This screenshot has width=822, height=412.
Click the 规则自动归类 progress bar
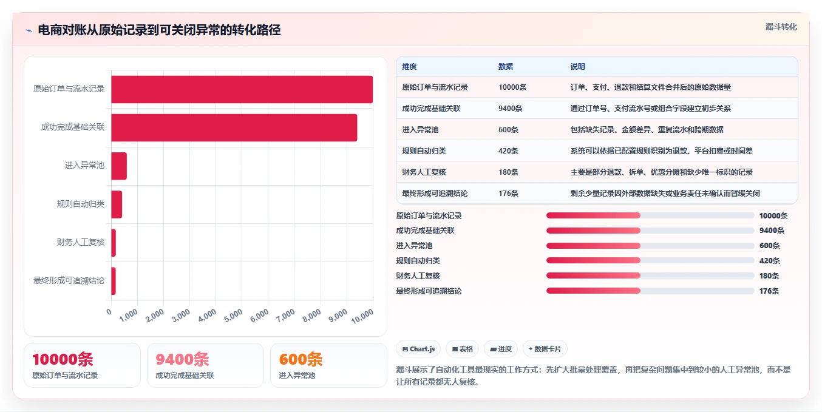coord(650,261)
